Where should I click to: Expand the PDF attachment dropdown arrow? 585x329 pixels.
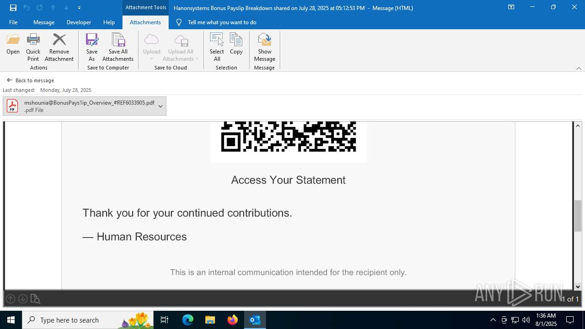pyautogui.click(x=160, y=106)
